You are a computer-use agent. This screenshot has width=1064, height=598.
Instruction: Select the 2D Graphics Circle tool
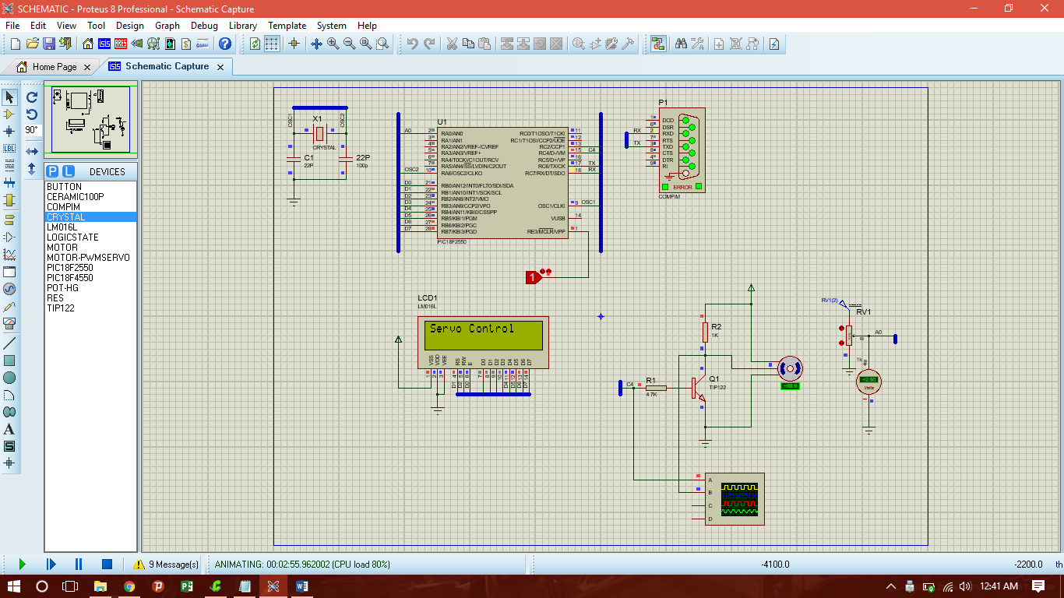pos(9,378)
